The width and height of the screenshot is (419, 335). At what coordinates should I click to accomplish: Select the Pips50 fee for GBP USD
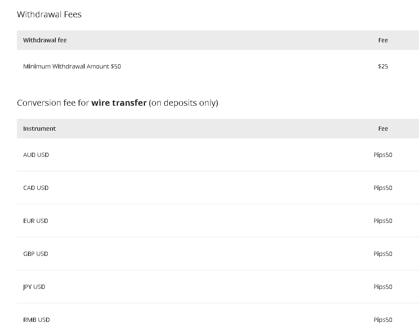pyautogui.click(x=383, y=254)
